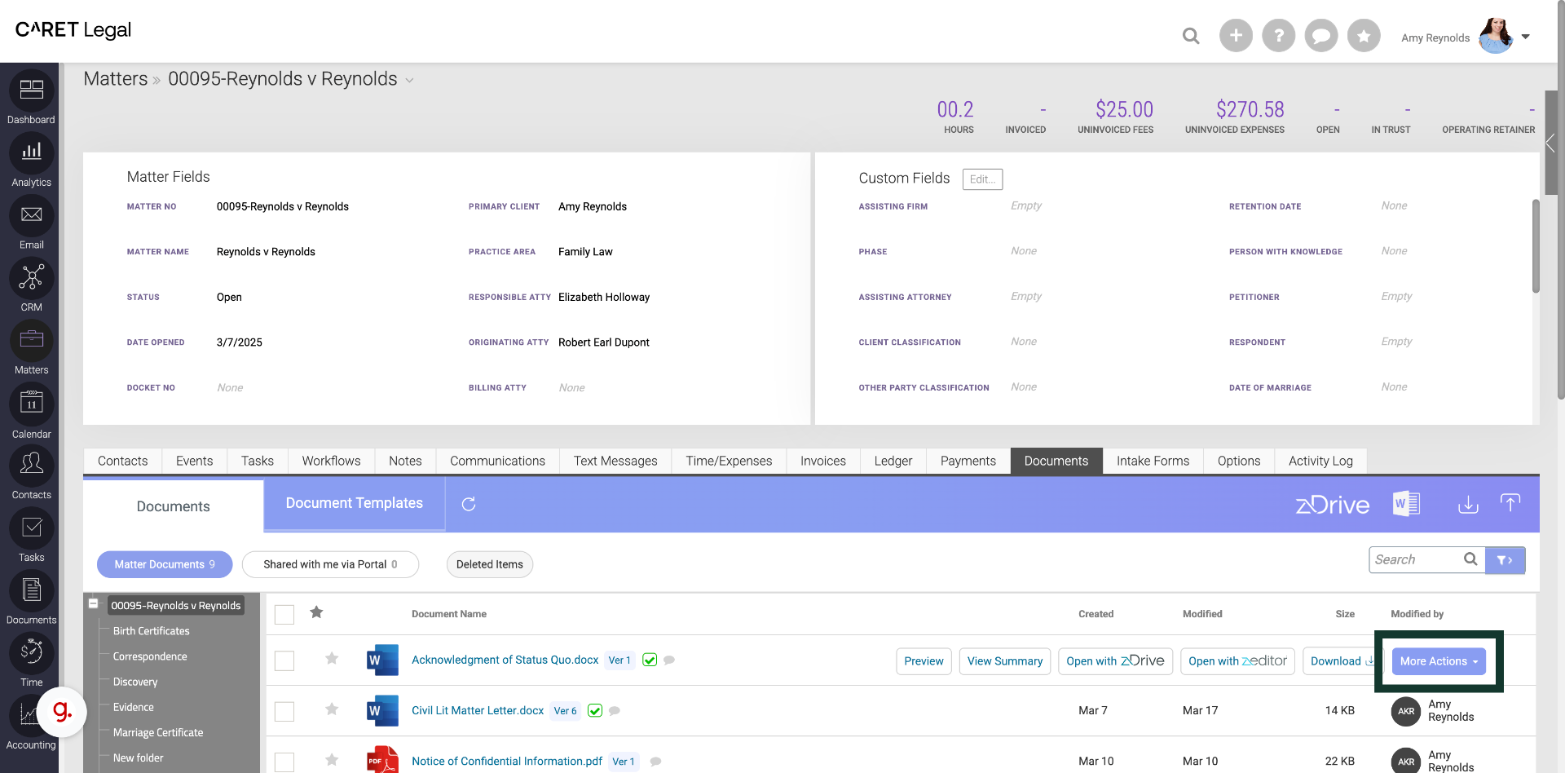Image resolution: width=1565 pixels, height=773 pixels.
Task: Click Open with zDrive button
Action: pos(1115,661)
